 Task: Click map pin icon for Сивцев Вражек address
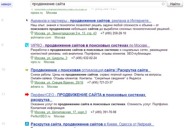(x=32, y=82)
